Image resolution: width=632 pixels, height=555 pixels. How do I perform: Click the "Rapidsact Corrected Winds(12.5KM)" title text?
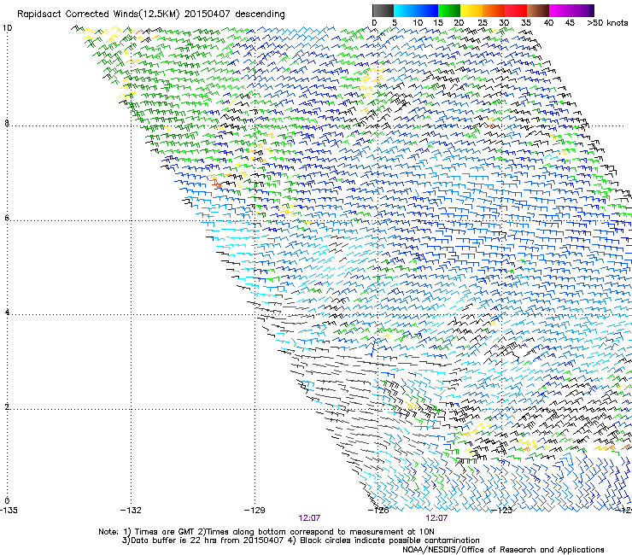(x=98, y=15)
